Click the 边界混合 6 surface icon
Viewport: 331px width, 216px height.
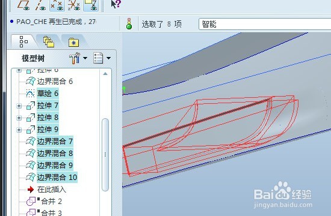pos(31,81)
